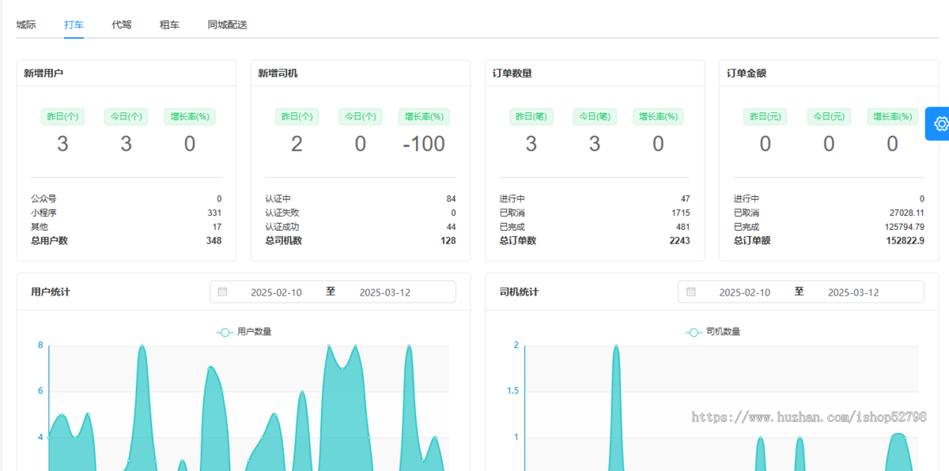Viewport: 949px width, 471px height.
Task: Set 用户统计 start date 2025-02-10
Action: (276, 292)
